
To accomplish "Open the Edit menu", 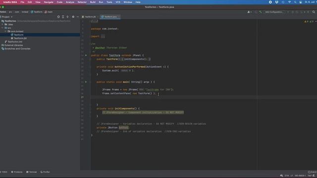I will pyautogui.click(x=30, y=2).
